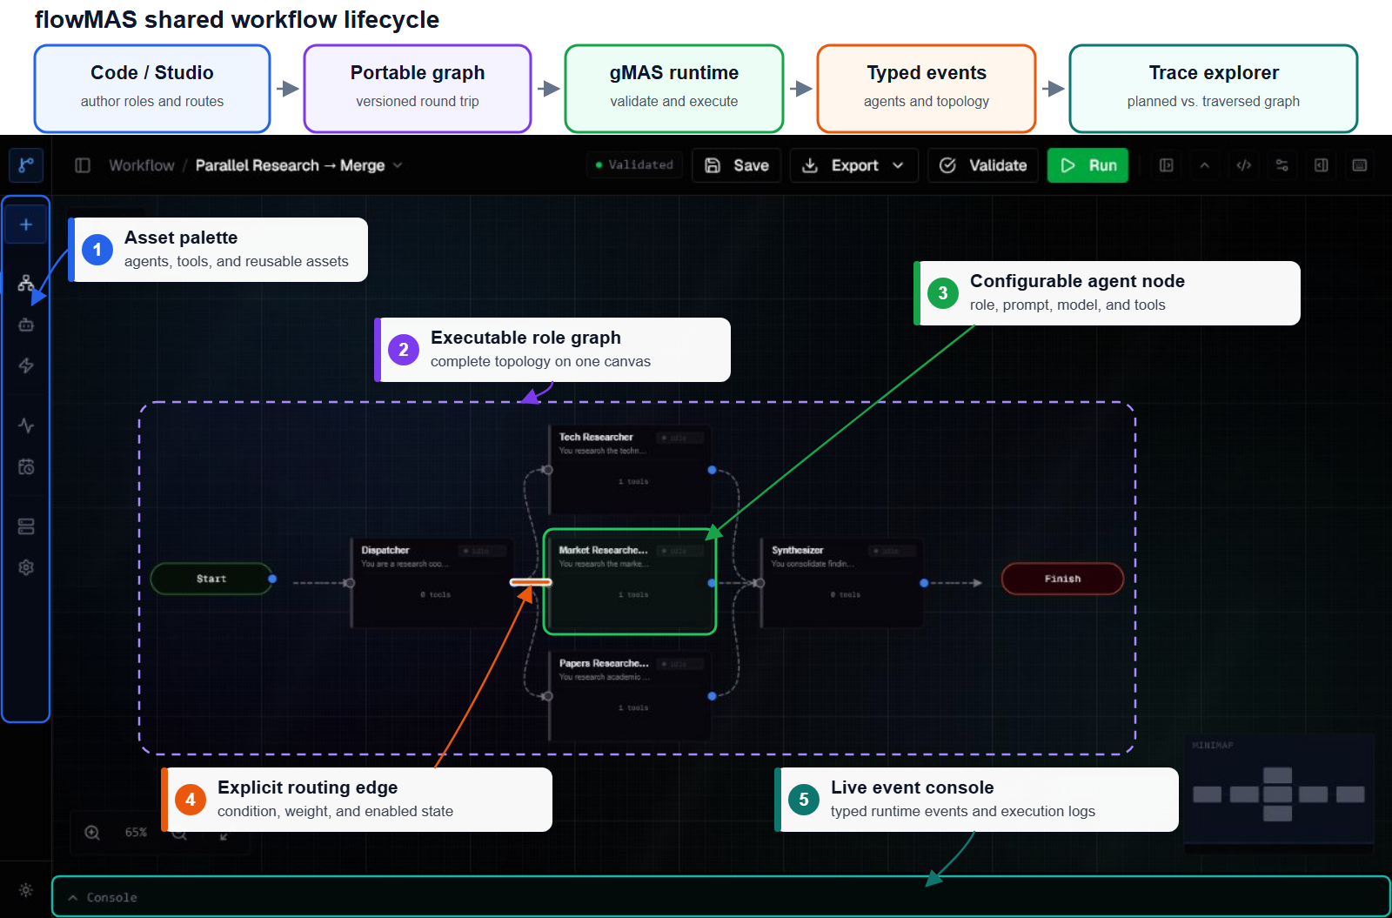
Task: Open the workflows hierarchy icon in the left rail
Action: pos(26,283)
